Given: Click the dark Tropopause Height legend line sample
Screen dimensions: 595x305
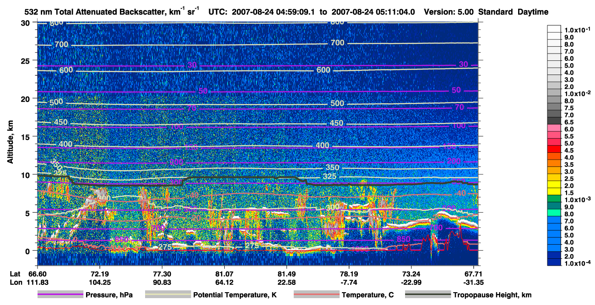Looking at the screenshot, I should point(428,295).
